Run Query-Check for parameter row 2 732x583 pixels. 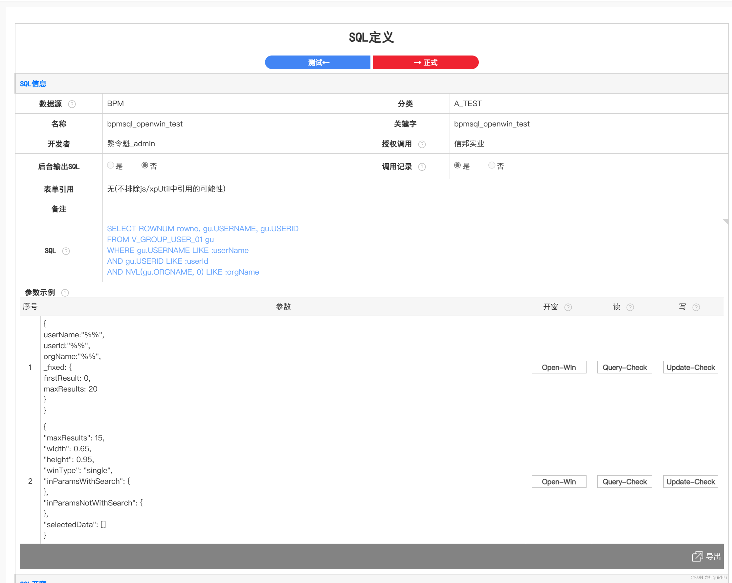[624, 481]
